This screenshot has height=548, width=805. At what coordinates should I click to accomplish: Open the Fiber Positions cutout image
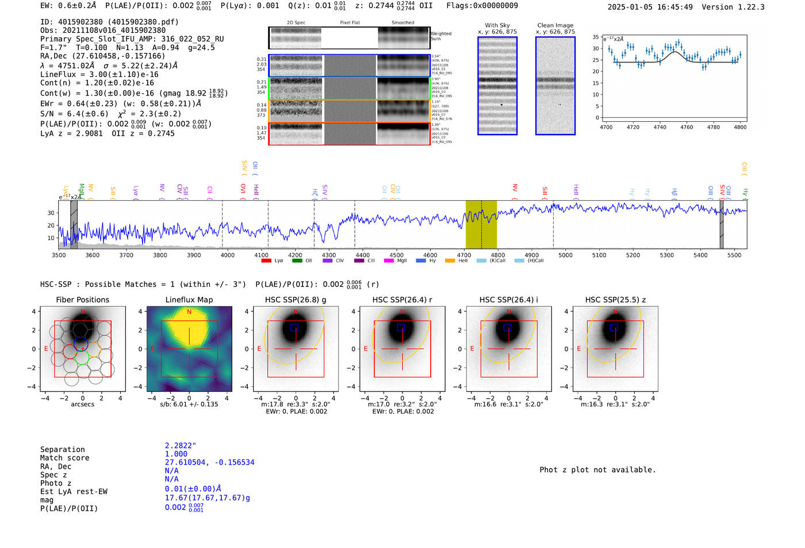pos(83,348)
